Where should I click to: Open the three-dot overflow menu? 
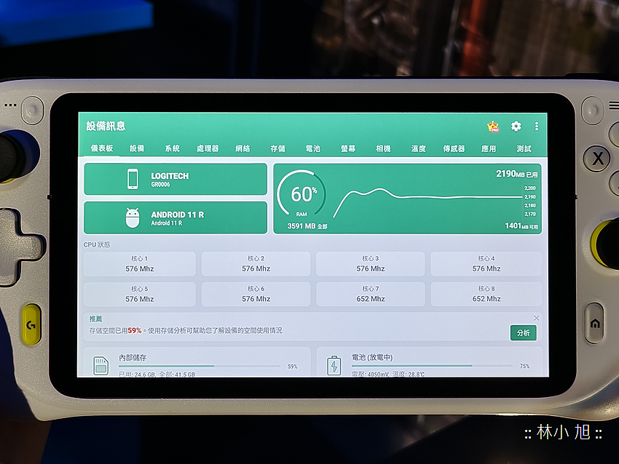(x=537, y=126)
